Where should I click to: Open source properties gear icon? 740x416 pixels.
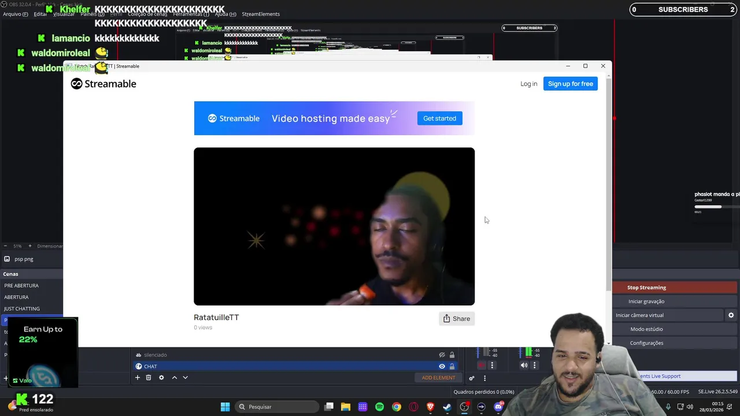[161, 377]
